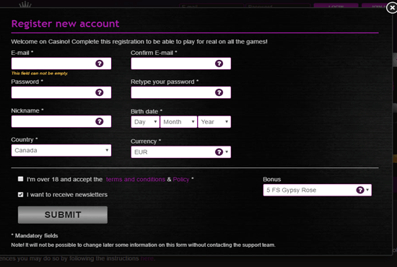The width and height of the screenshot is (397, 267).
Task: Click the 'Register new account' heading
Action: (65, 24)
